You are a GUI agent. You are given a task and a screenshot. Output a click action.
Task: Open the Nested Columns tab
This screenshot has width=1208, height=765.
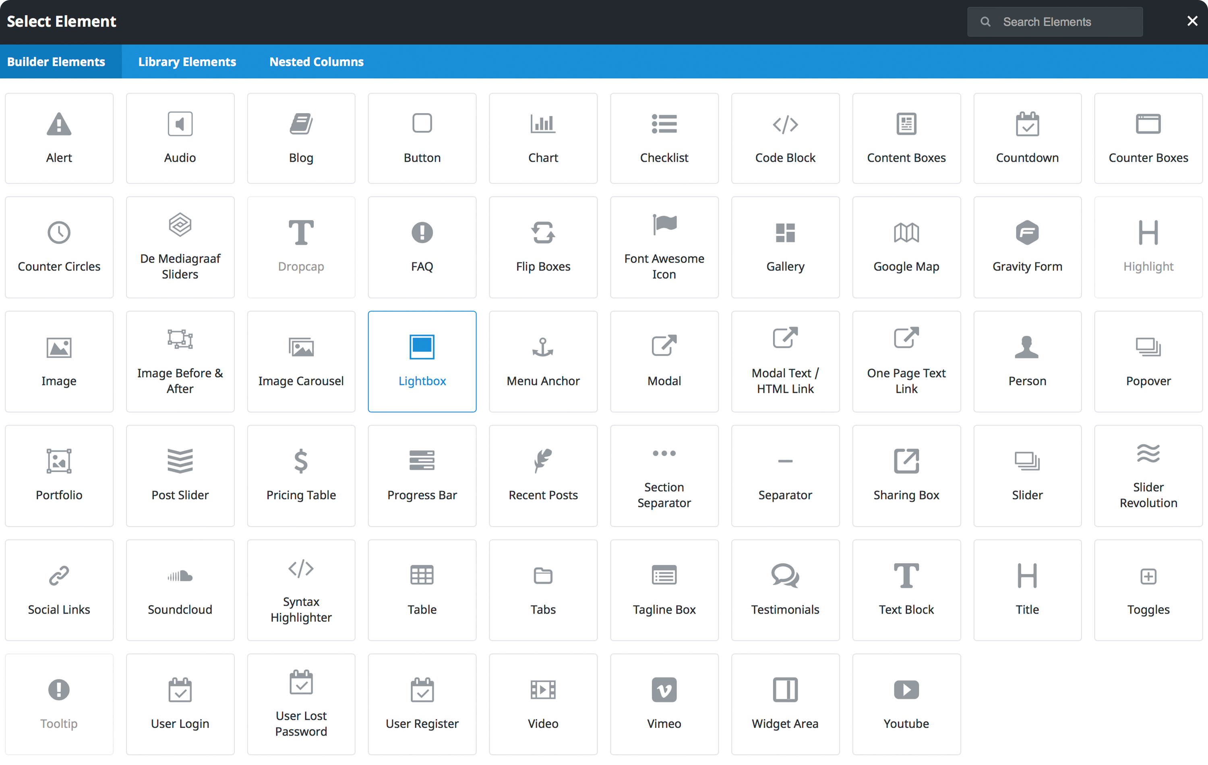pyautogui.click(x=316, y=62)
